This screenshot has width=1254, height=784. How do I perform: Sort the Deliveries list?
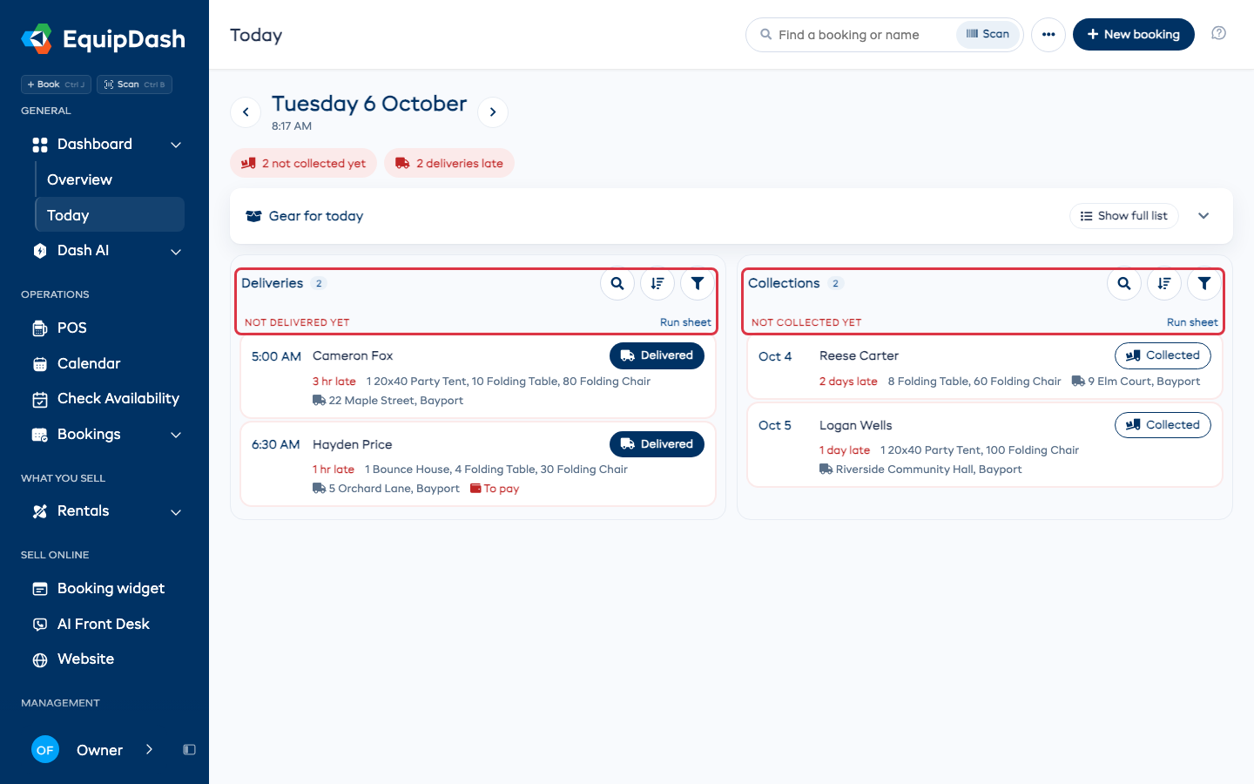[657, 283]
